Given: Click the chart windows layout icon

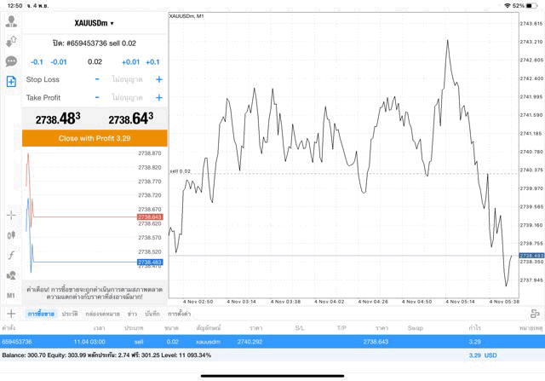Looking at the screenshot, I should [535, 314].
